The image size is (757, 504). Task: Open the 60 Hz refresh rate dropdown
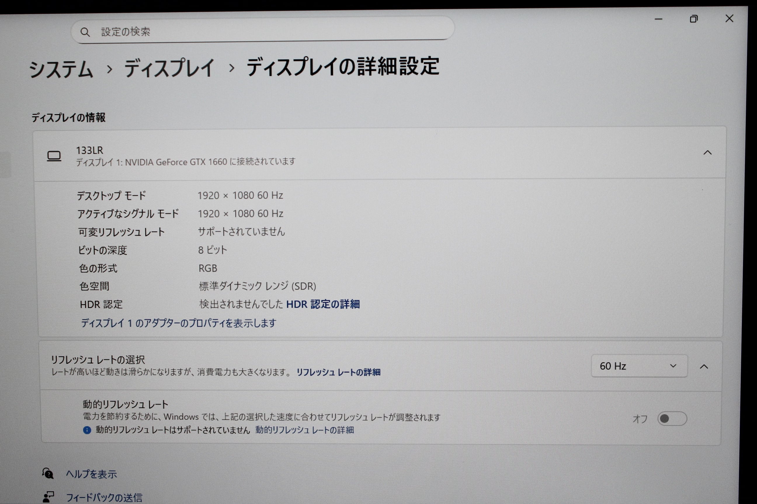tap(639, 366)
